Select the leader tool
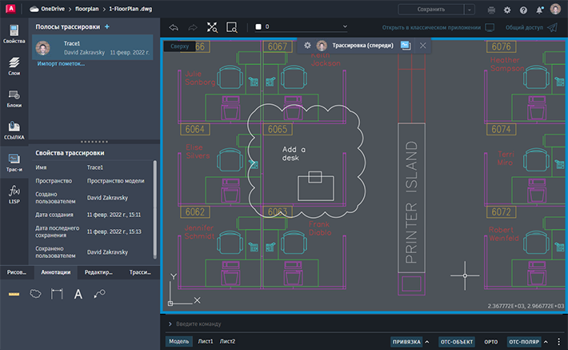Viewport: 568px width, 350px height. click(99, 293)
